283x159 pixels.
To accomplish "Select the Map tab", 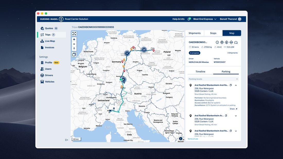I will pos(232,33).
